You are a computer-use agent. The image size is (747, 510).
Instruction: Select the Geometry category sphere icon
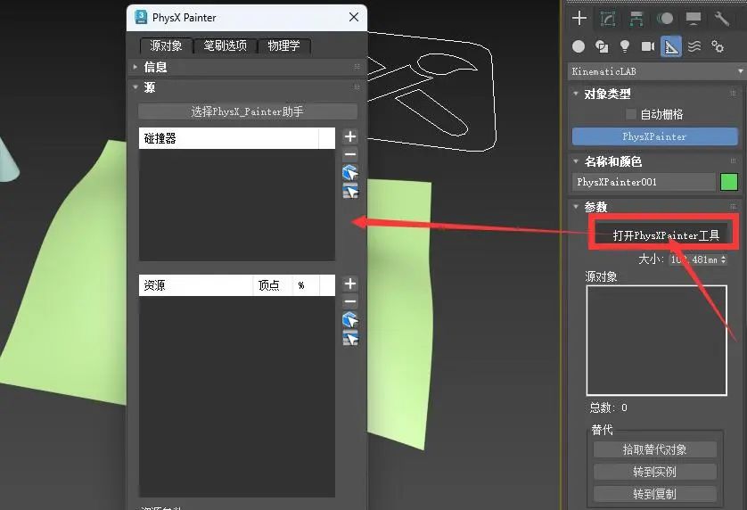coord(579,46)
